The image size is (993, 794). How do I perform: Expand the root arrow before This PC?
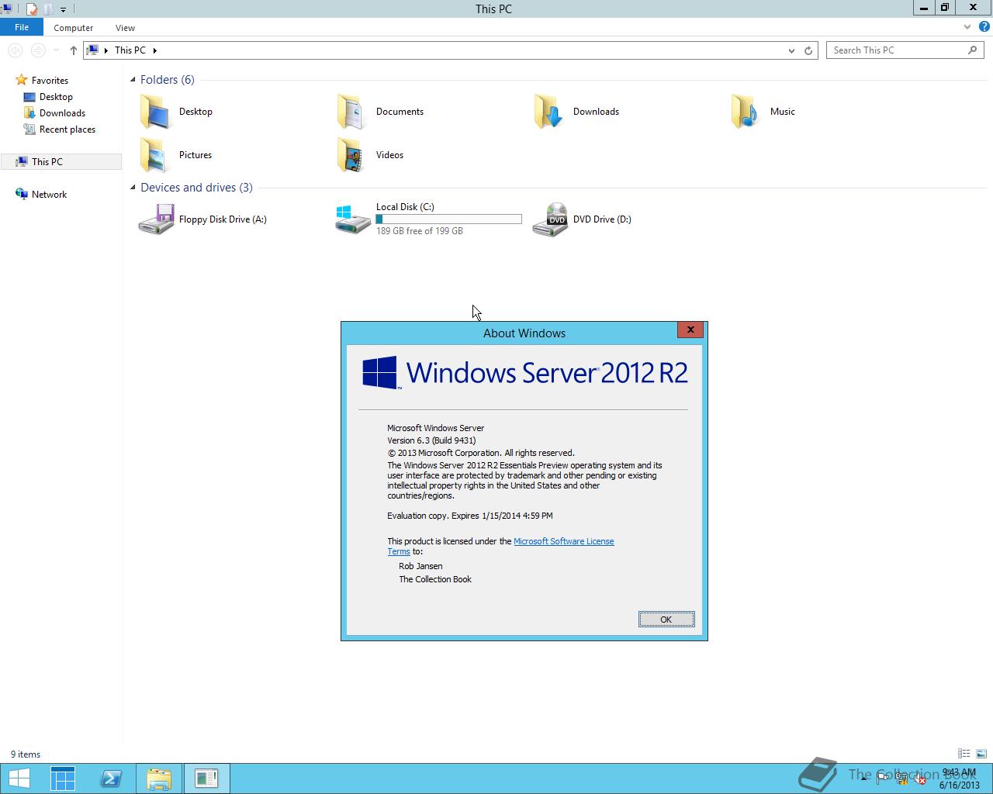click(x=106, y=50)
